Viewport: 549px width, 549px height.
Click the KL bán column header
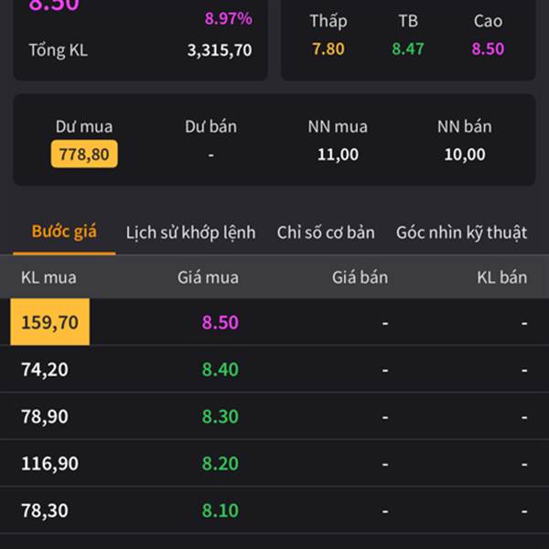[x=502, y=277]
